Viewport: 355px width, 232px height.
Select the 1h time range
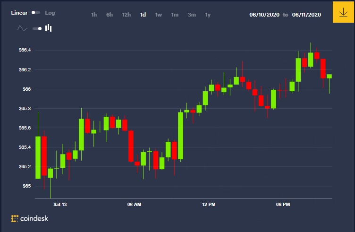(94, 15)
